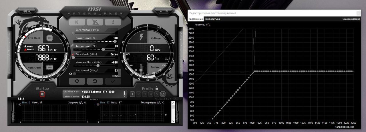Viewport: 366px width, 132px height.
Task: Click the Core Voltage slider
Action: [x=94, y=33]
